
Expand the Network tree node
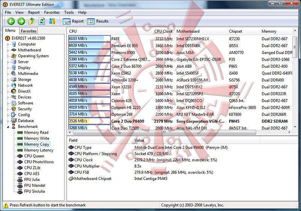pyautogui.click(x=8, y=86)
